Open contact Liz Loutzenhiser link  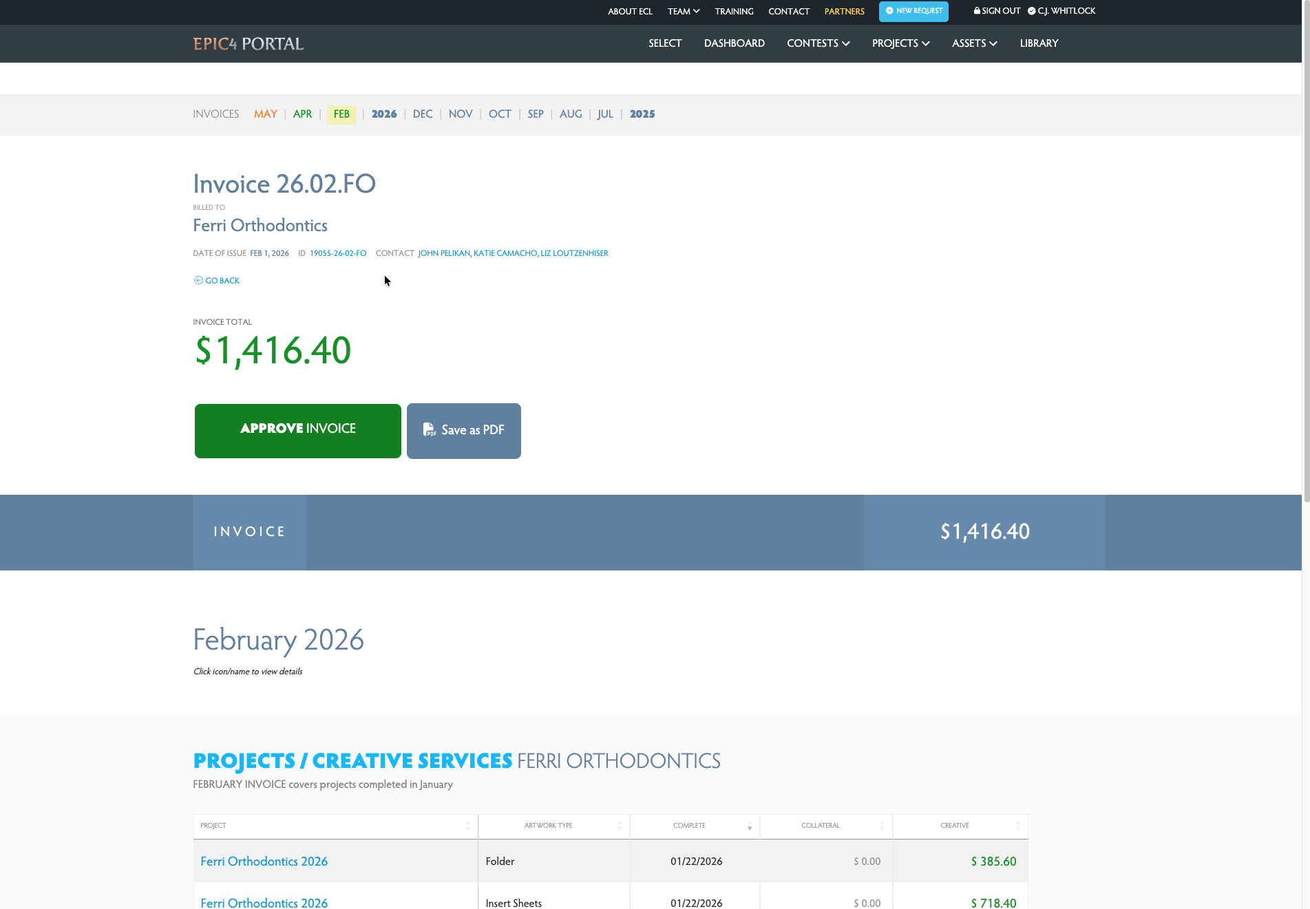coord(574,253)
